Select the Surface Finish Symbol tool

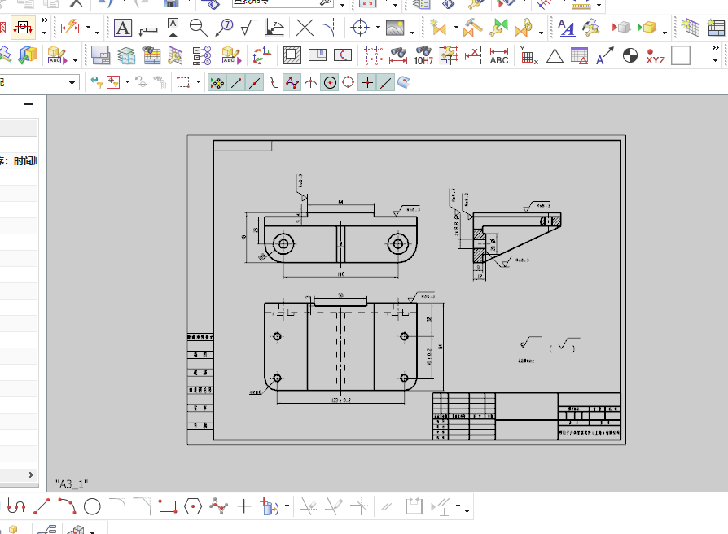pos(249,28)
